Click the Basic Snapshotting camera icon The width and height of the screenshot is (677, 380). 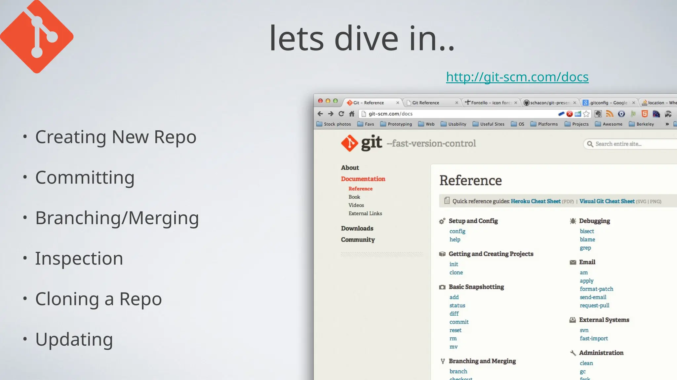(442, 287)
